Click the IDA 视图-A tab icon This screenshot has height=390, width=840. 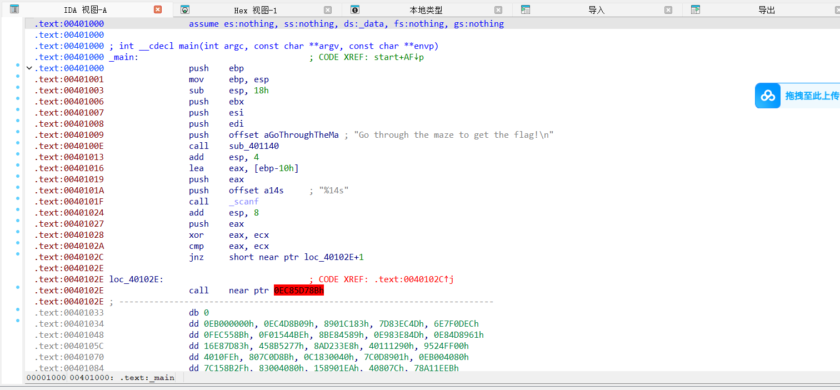click(x=14, y=9)
